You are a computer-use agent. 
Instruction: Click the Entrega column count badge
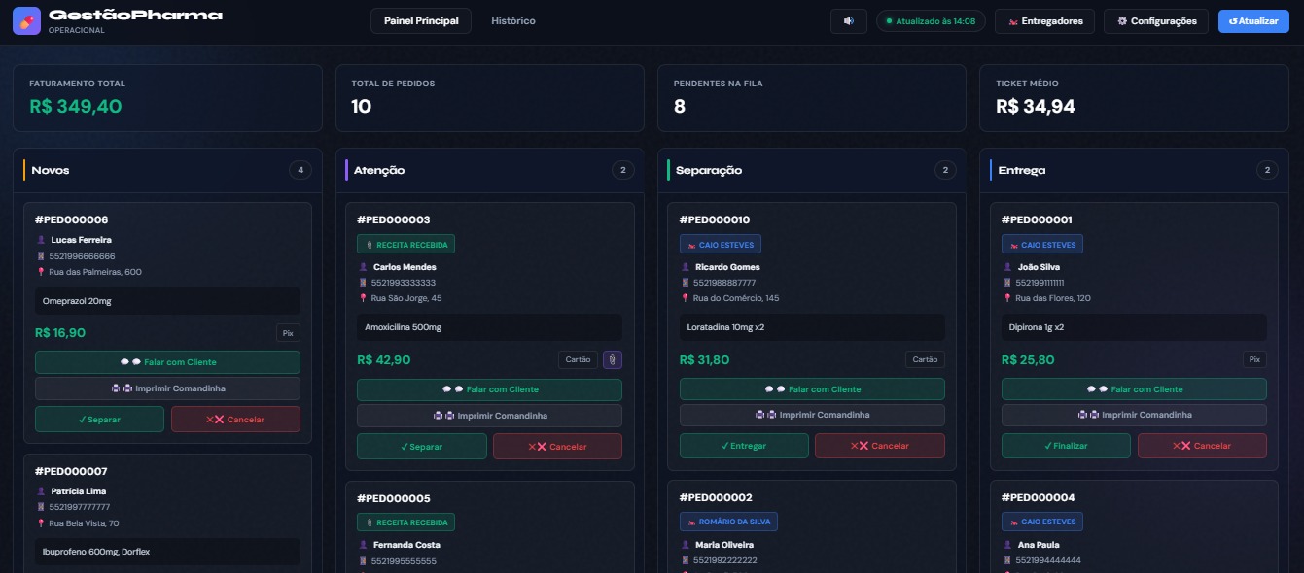pos(1266,171)
